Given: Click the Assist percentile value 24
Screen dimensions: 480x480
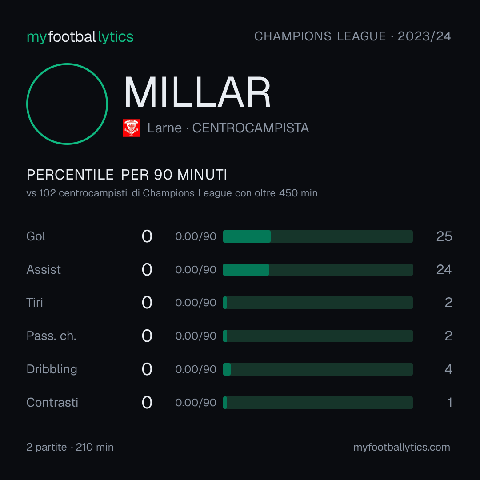Looking at the screenshot, I should (x=444, y=270).
